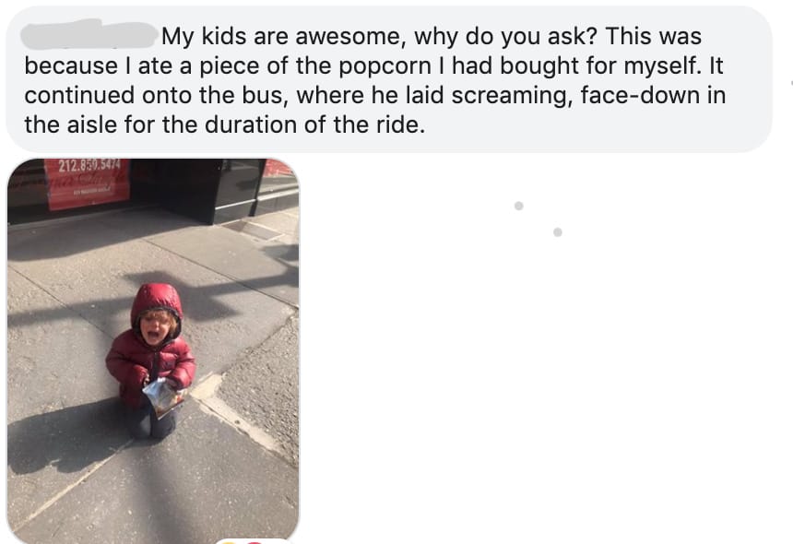
Task: Click the yellow haha reaction icon
Action: (228, 541)
